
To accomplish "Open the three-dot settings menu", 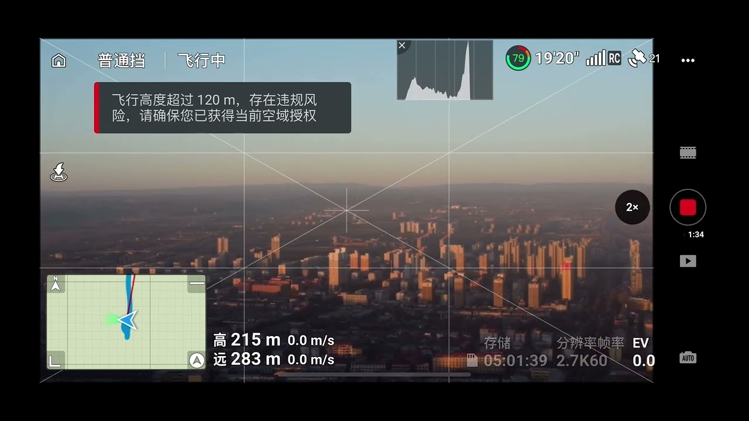I will pyautogui.click(x=688, y=60).
